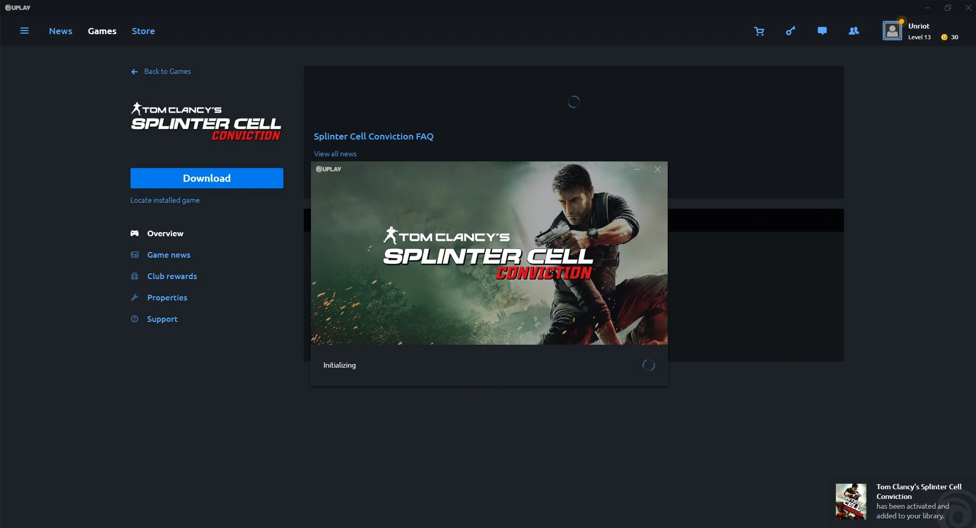Click the Unriot username

tap(919, 26)
